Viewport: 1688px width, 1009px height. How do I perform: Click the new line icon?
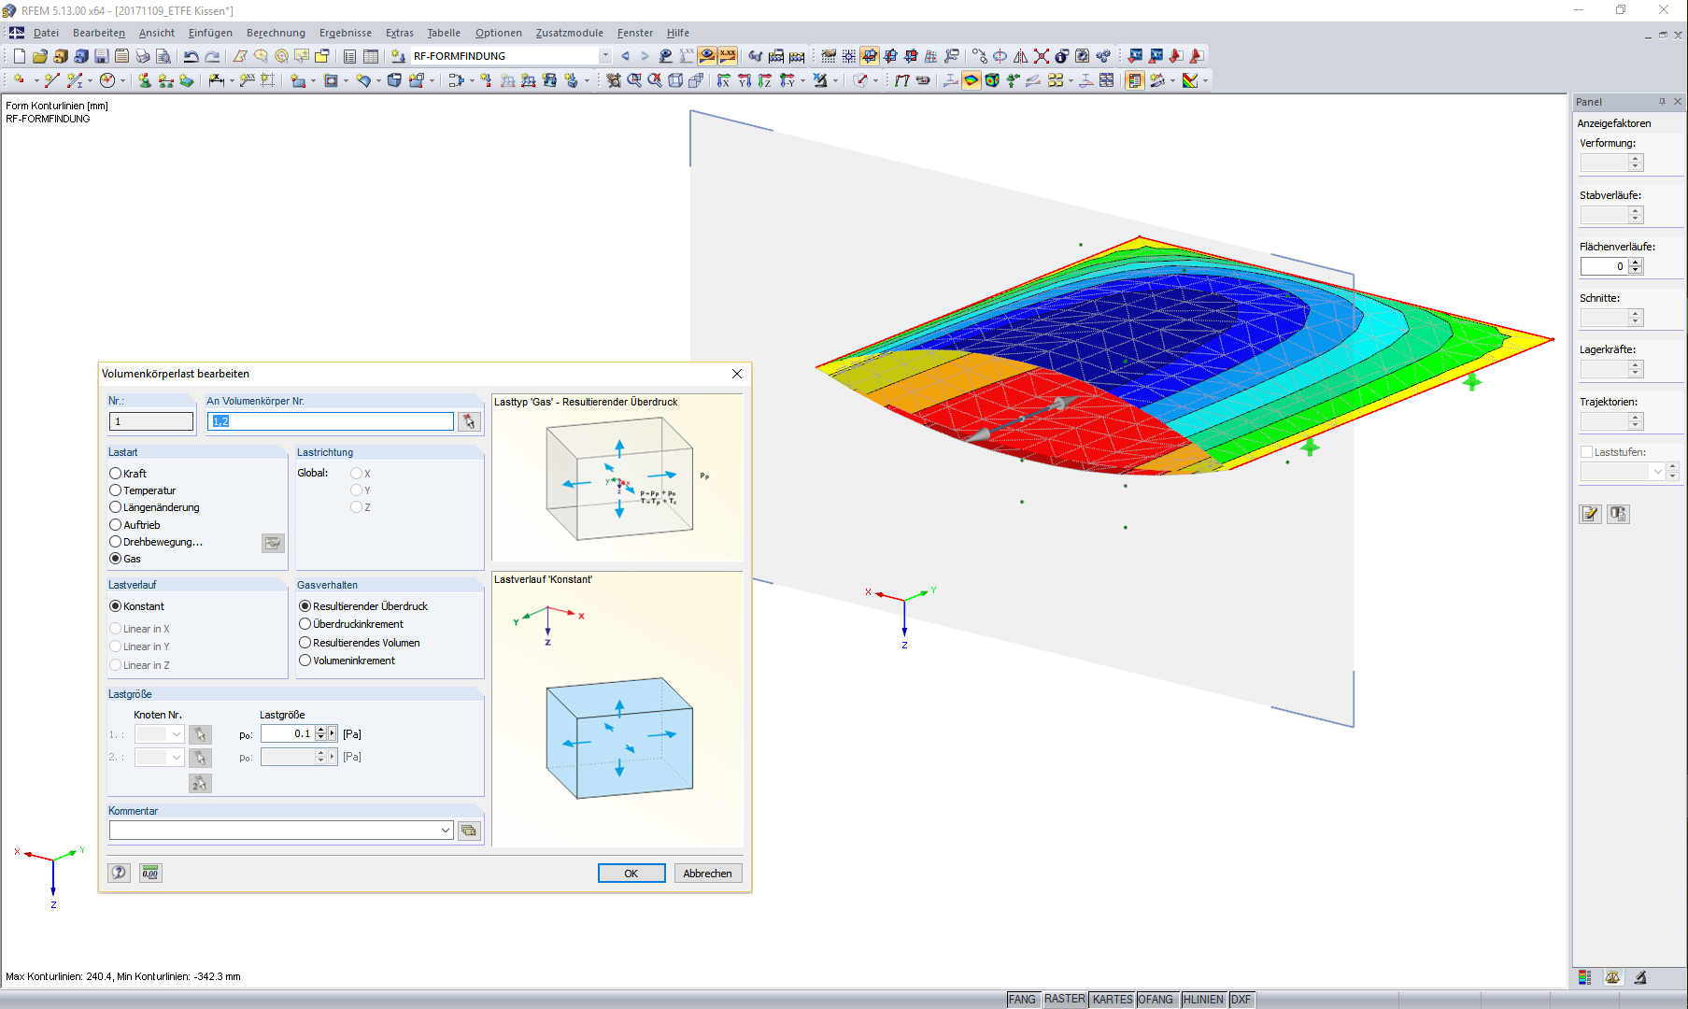click(x=51, y=80)
